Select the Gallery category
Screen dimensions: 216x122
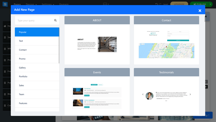(37, 68)
